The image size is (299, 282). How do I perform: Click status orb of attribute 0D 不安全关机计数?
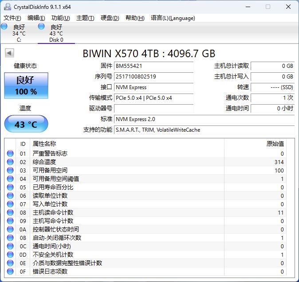[x=10, y=255]
